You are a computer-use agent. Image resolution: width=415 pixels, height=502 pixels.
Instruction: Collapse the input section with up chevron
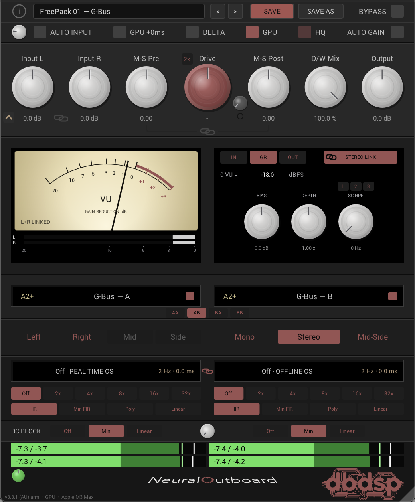[9, 118]
